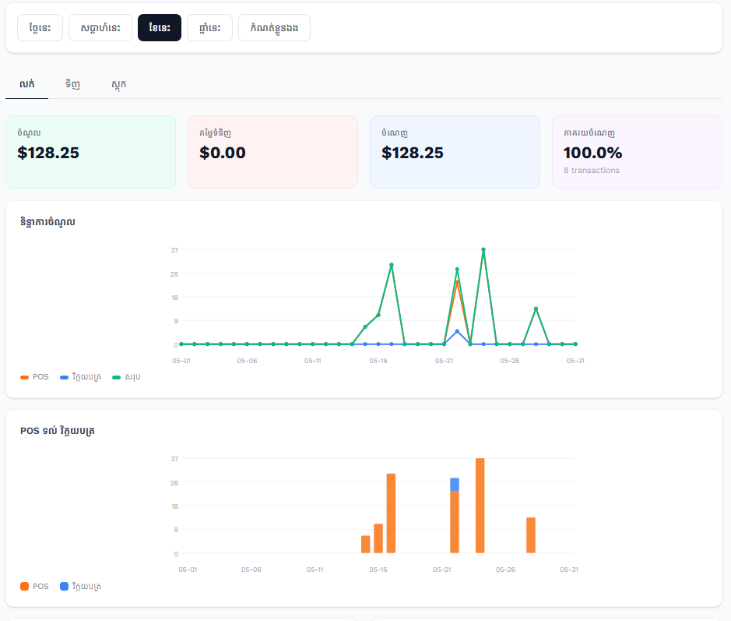Click the blue segment atop the stacked bar
Screen dimensions: 731x621
(455, 485)
